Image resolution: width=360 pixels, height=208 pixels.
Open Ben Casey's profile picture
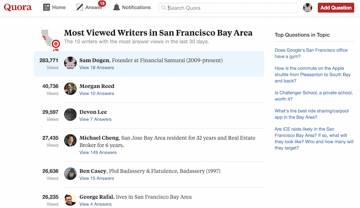coord(70,173)
